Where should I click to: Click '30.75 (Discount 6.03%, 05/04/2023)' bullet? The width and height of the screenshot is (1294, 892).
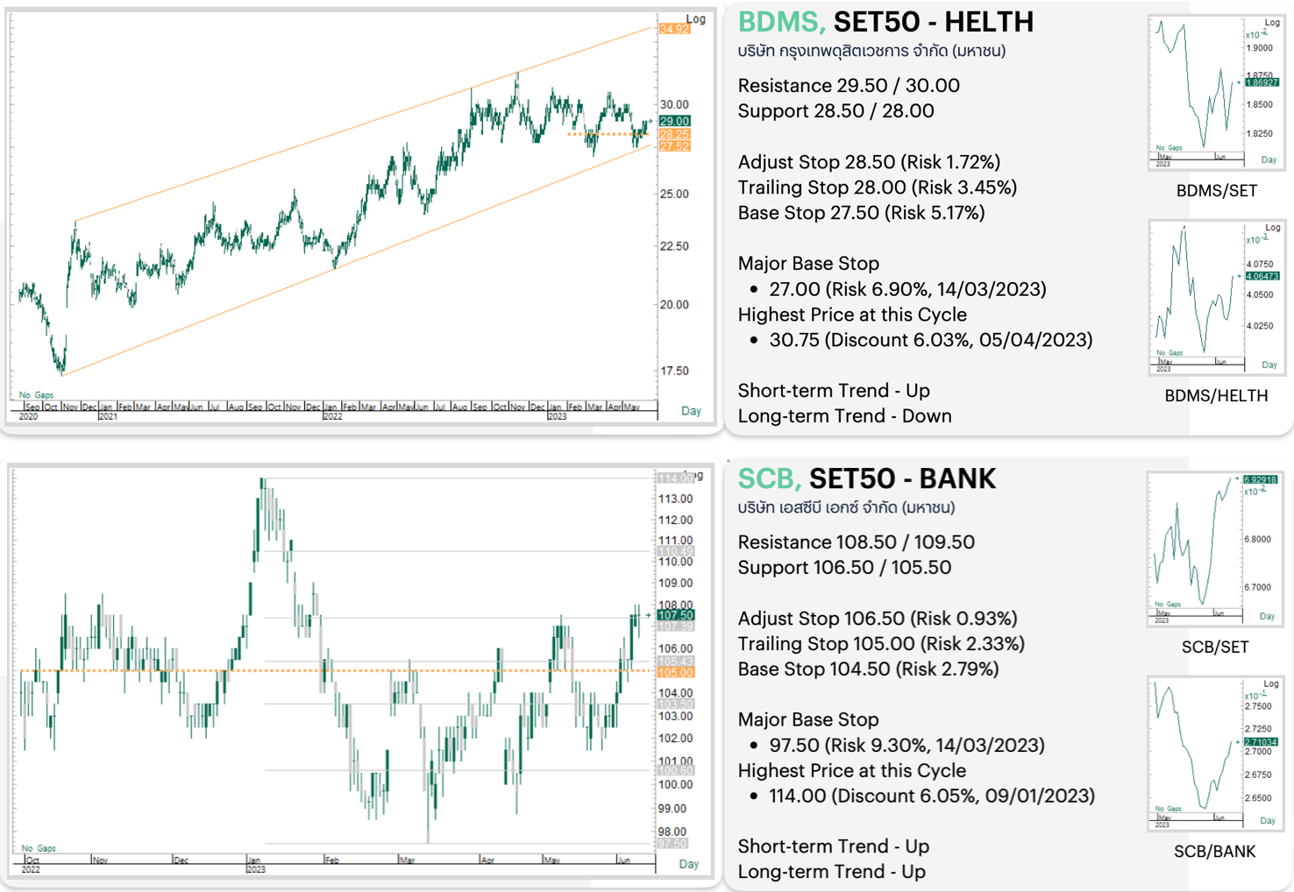931,339
